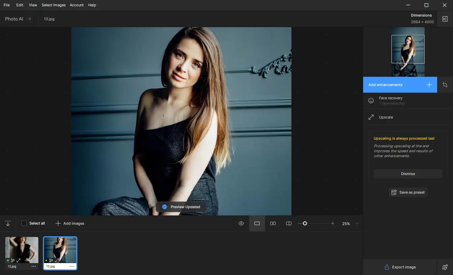Click the zoom slider handle
The width and height of the screenshot is (453, 275).
coord(305,223)
